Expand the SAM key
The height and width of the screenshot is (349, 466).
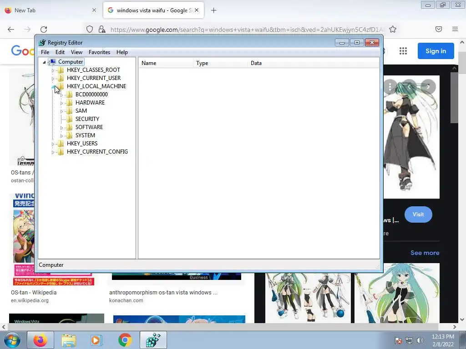[61, 111]
